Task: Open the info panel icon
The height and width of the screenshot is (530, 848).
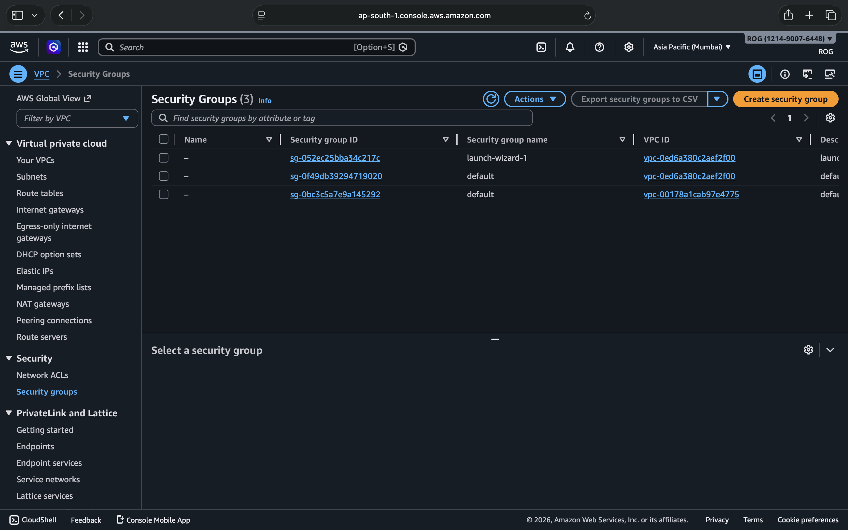Action: (785, 74)
